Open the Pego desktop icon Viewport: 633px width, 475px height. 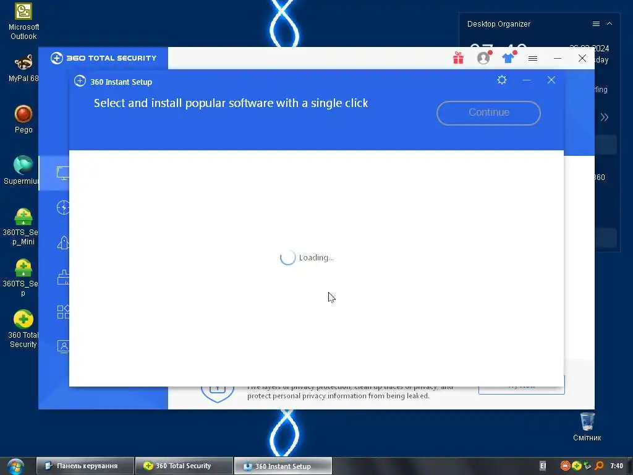(x=23, y=119)
